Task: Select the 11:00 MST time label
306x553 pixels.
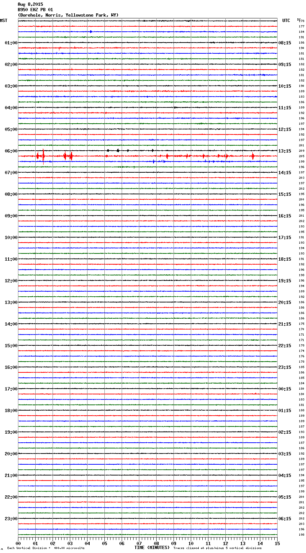Action: [x=11, y=259]
